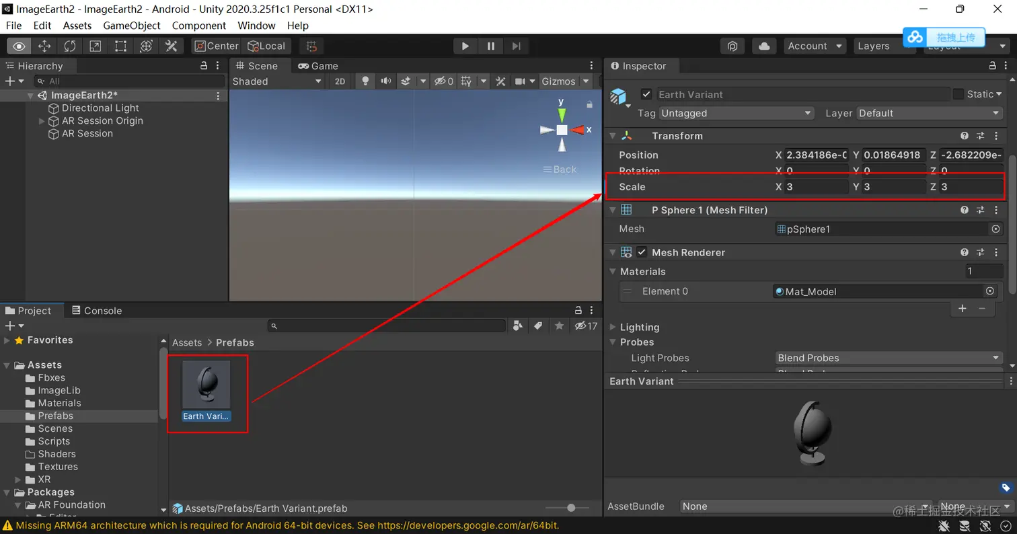Select the Rotate tool
This screenshot has height=534, width=1017.
70,46
